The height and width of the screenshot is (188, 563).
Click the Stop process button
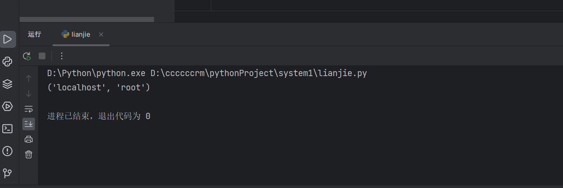pos(42,56)
